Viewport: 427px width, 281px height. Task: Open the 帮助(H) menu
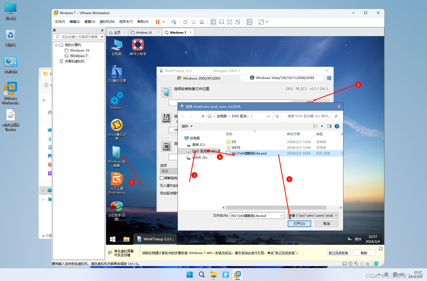(x=143, y=22)
